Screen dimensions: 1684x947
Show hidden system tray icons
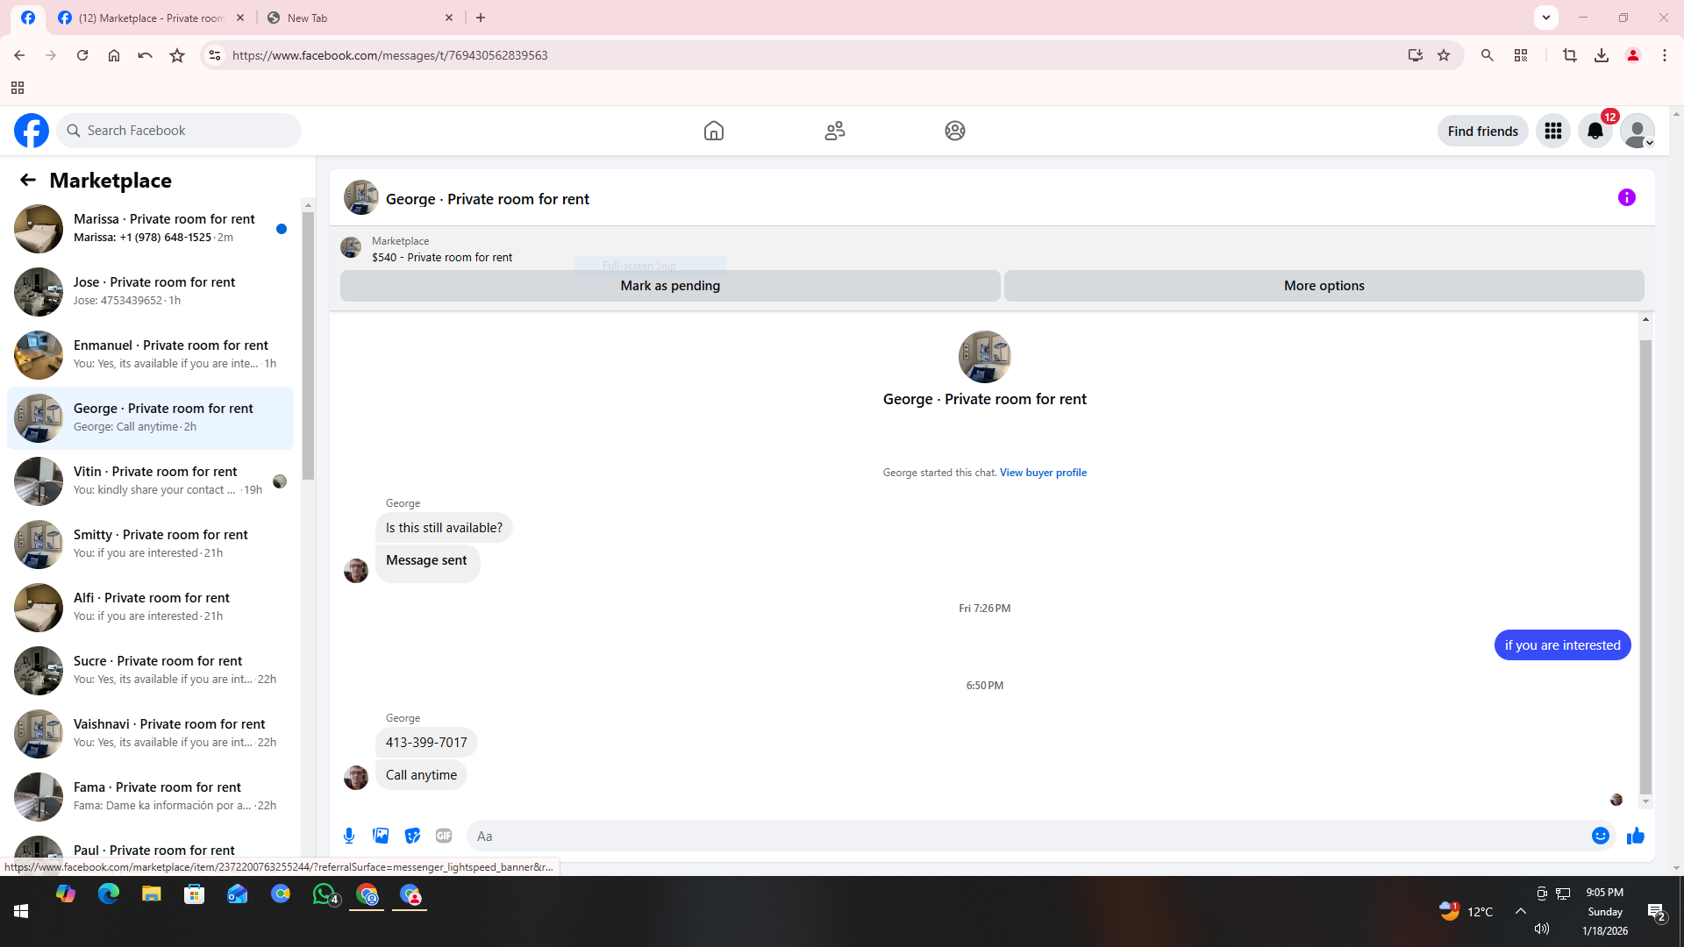pyautogui.click(x=1520, y=911)
